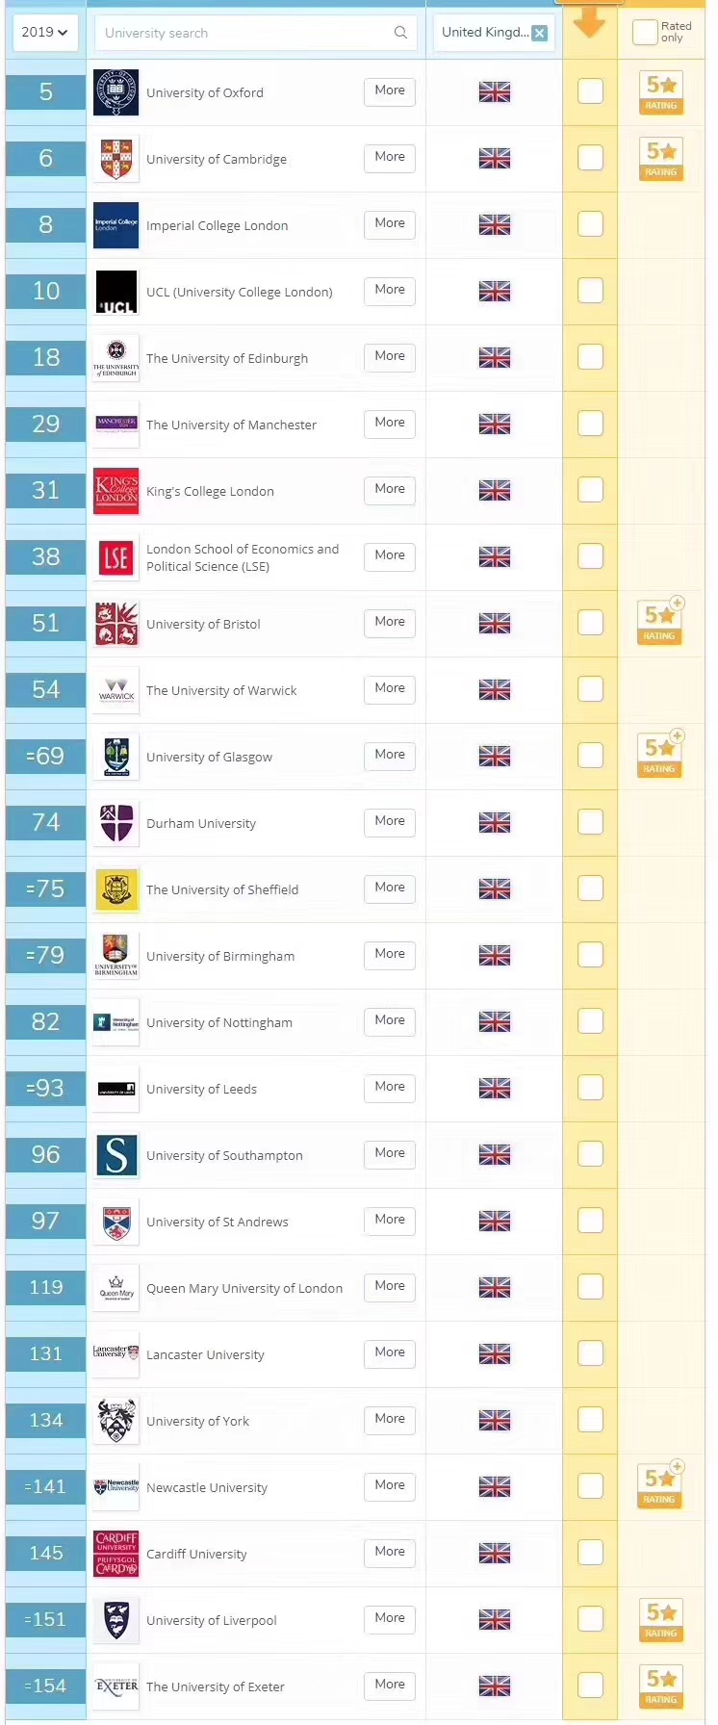Click the 5 star rating badge for Cambridge
718x1725 pixels.
point(661,159)
